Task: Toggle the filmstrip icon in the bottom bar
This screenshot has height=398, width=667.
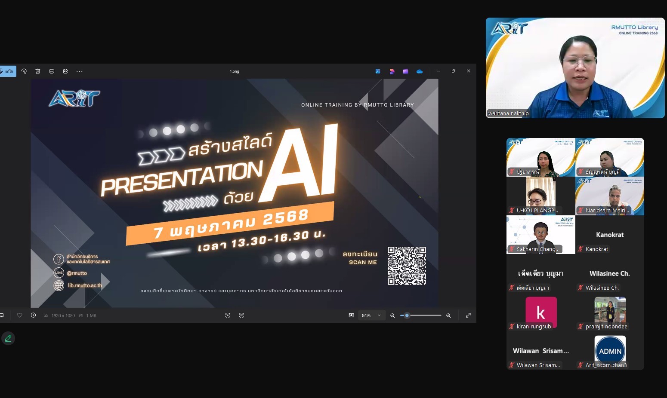Action: tap(2, 315)
